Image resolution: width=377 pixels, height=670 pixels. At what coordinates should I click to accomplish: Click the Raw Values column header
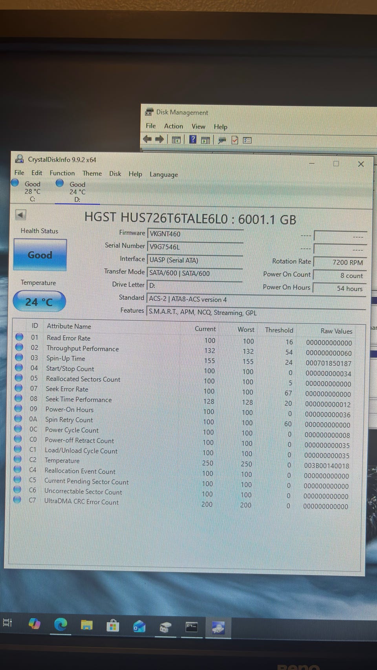tap(337, 331)
